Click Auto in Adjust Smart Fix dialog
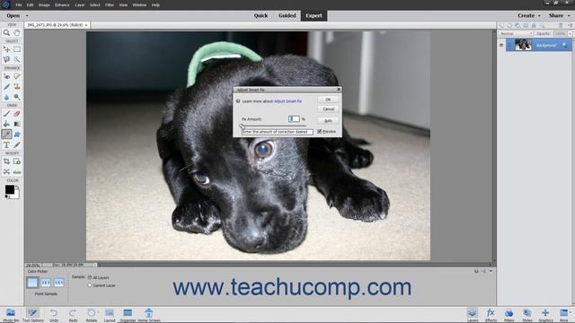Image resolution: width=575 pixels, height=323 pixels. pyautogui.click(x=328, y=120)
